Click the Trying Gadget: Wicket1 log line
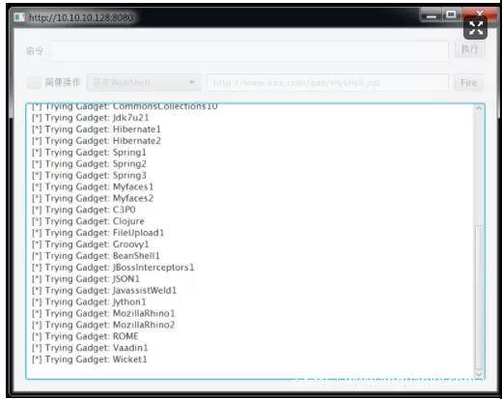Viewport: 502px width, 399px height. tap(90, 359)
